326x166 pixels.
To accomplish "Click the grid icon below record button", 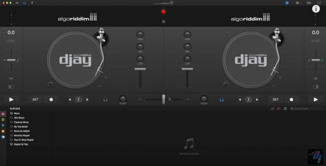I will [x=163, y=22].
